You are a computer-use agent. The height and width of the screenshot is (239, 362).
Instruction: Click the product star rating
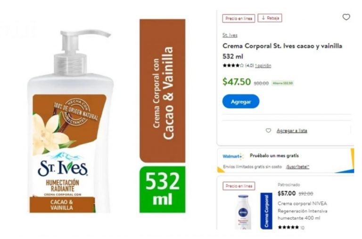coord(233,66)
